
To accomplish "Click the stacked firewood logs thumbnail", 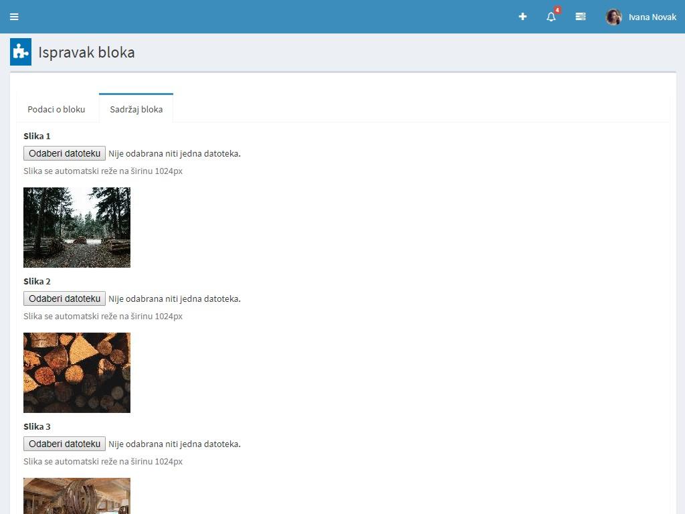I will point(77,373).
